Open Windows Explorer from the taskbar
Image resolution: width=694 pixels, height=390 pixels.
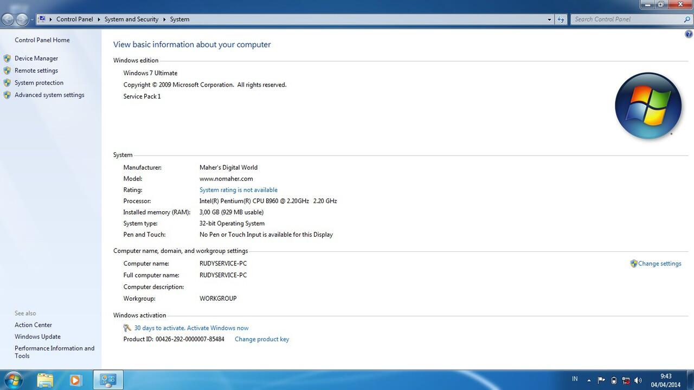pos(45,380)
